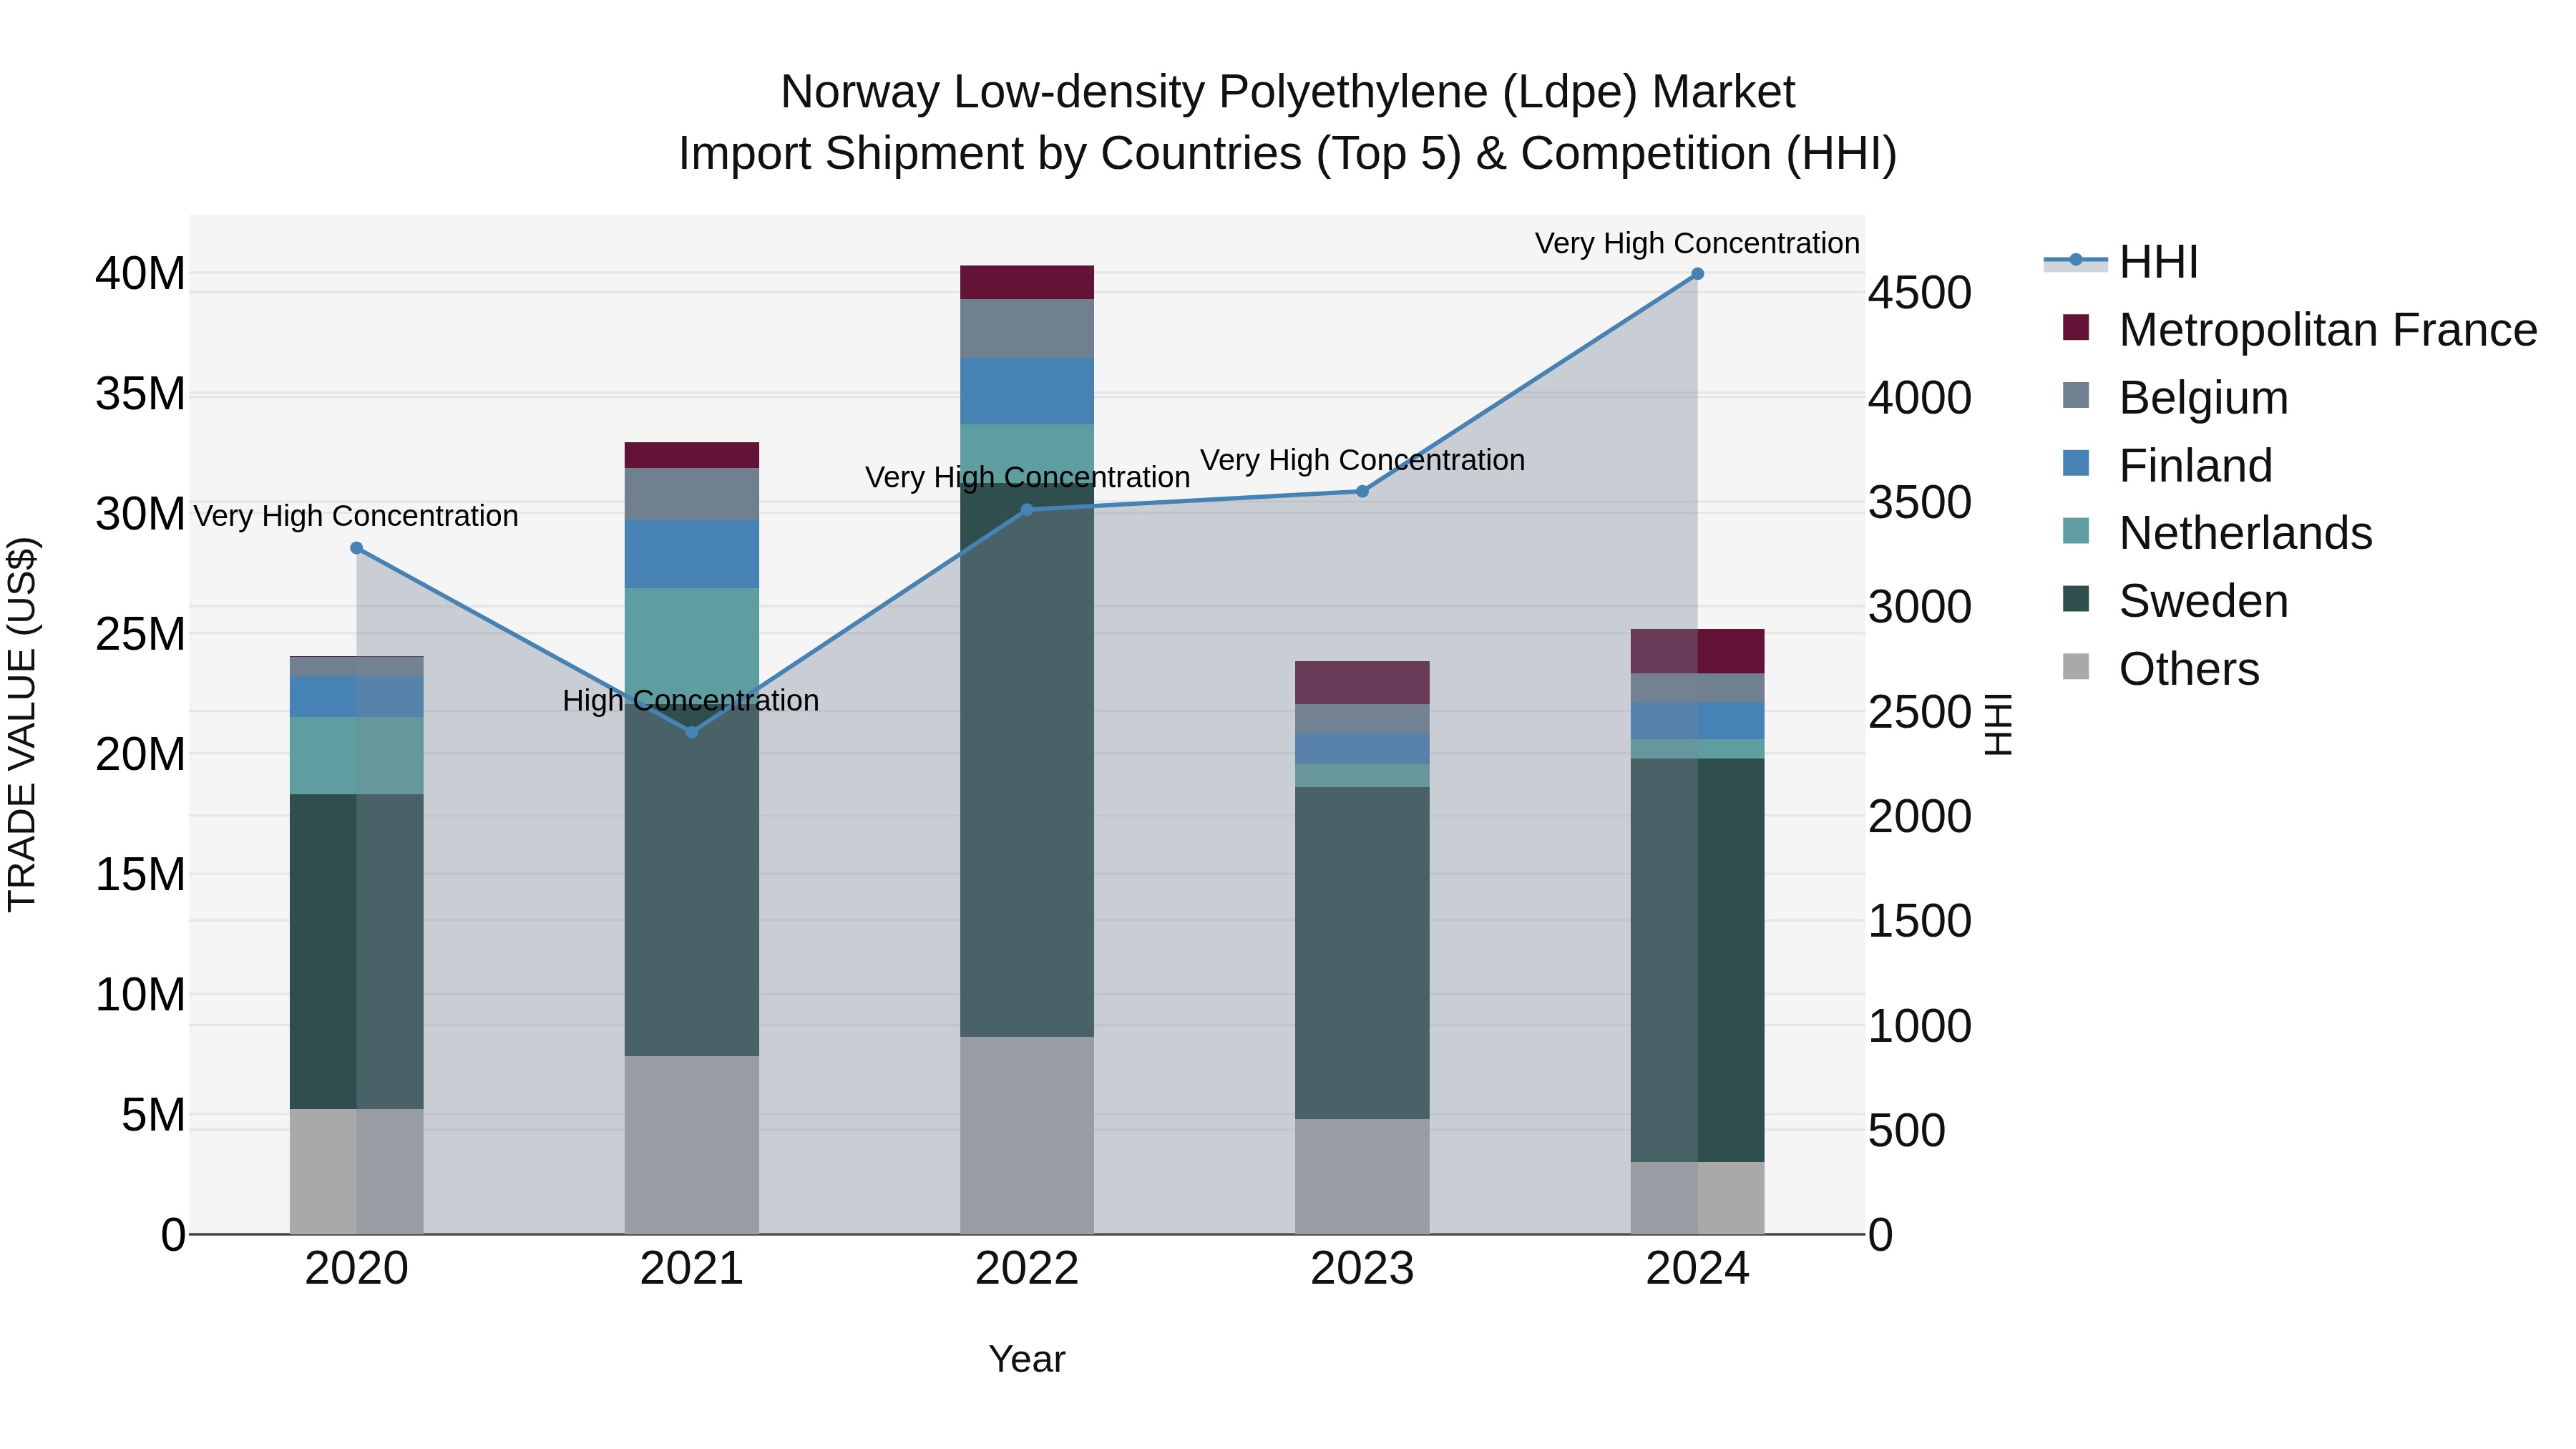Click the 4500 tick on HHI axis
The image size is (2576, 1449).
(x=1920, y=293)
